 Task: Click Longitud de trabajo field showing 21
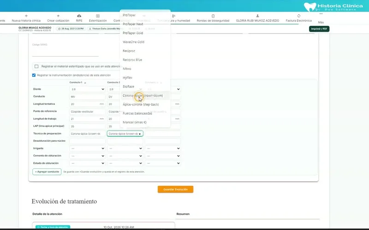(x=87, y=119)
